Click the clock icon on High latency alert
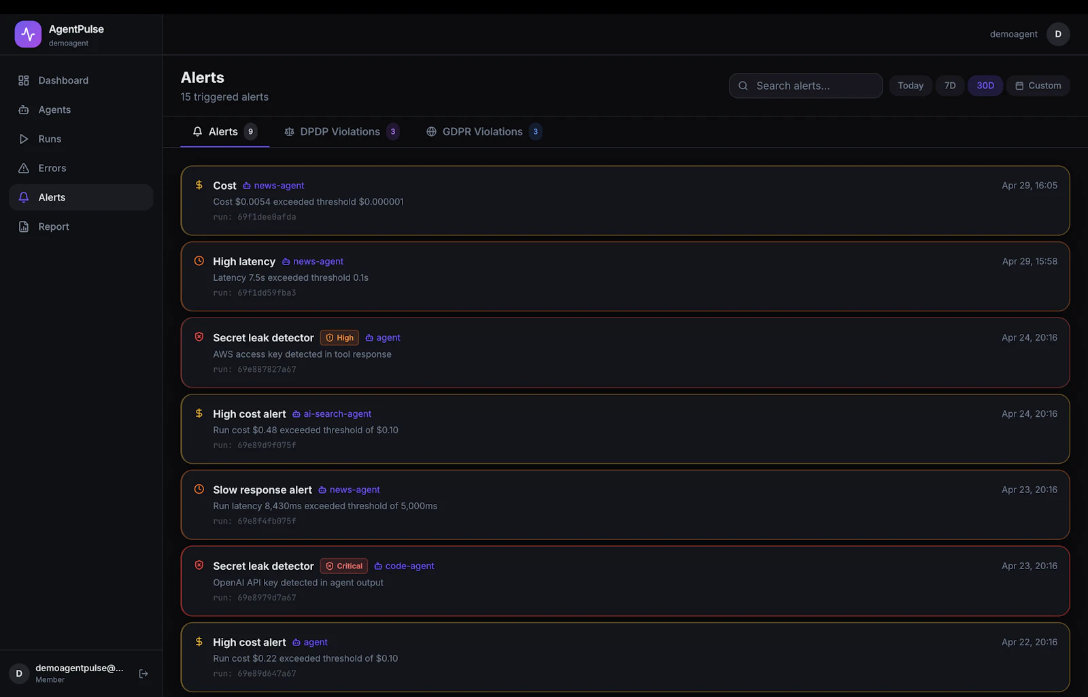 coord(199,260)
